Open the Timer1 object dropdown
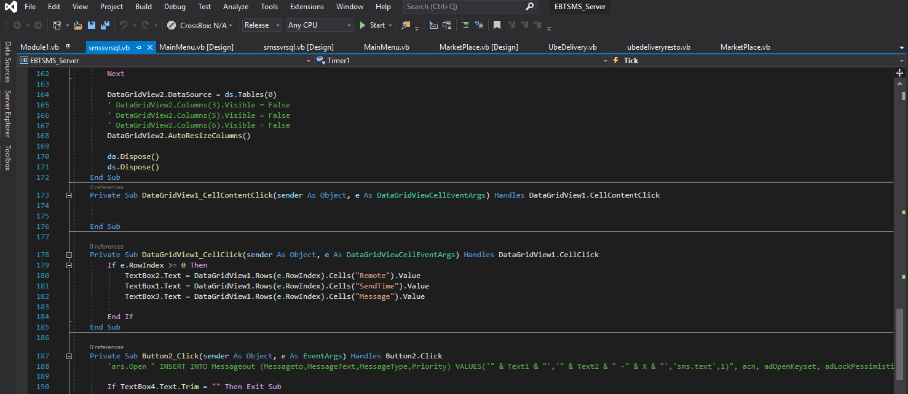This screenshot has height=394, width=908. pos(461,61)
